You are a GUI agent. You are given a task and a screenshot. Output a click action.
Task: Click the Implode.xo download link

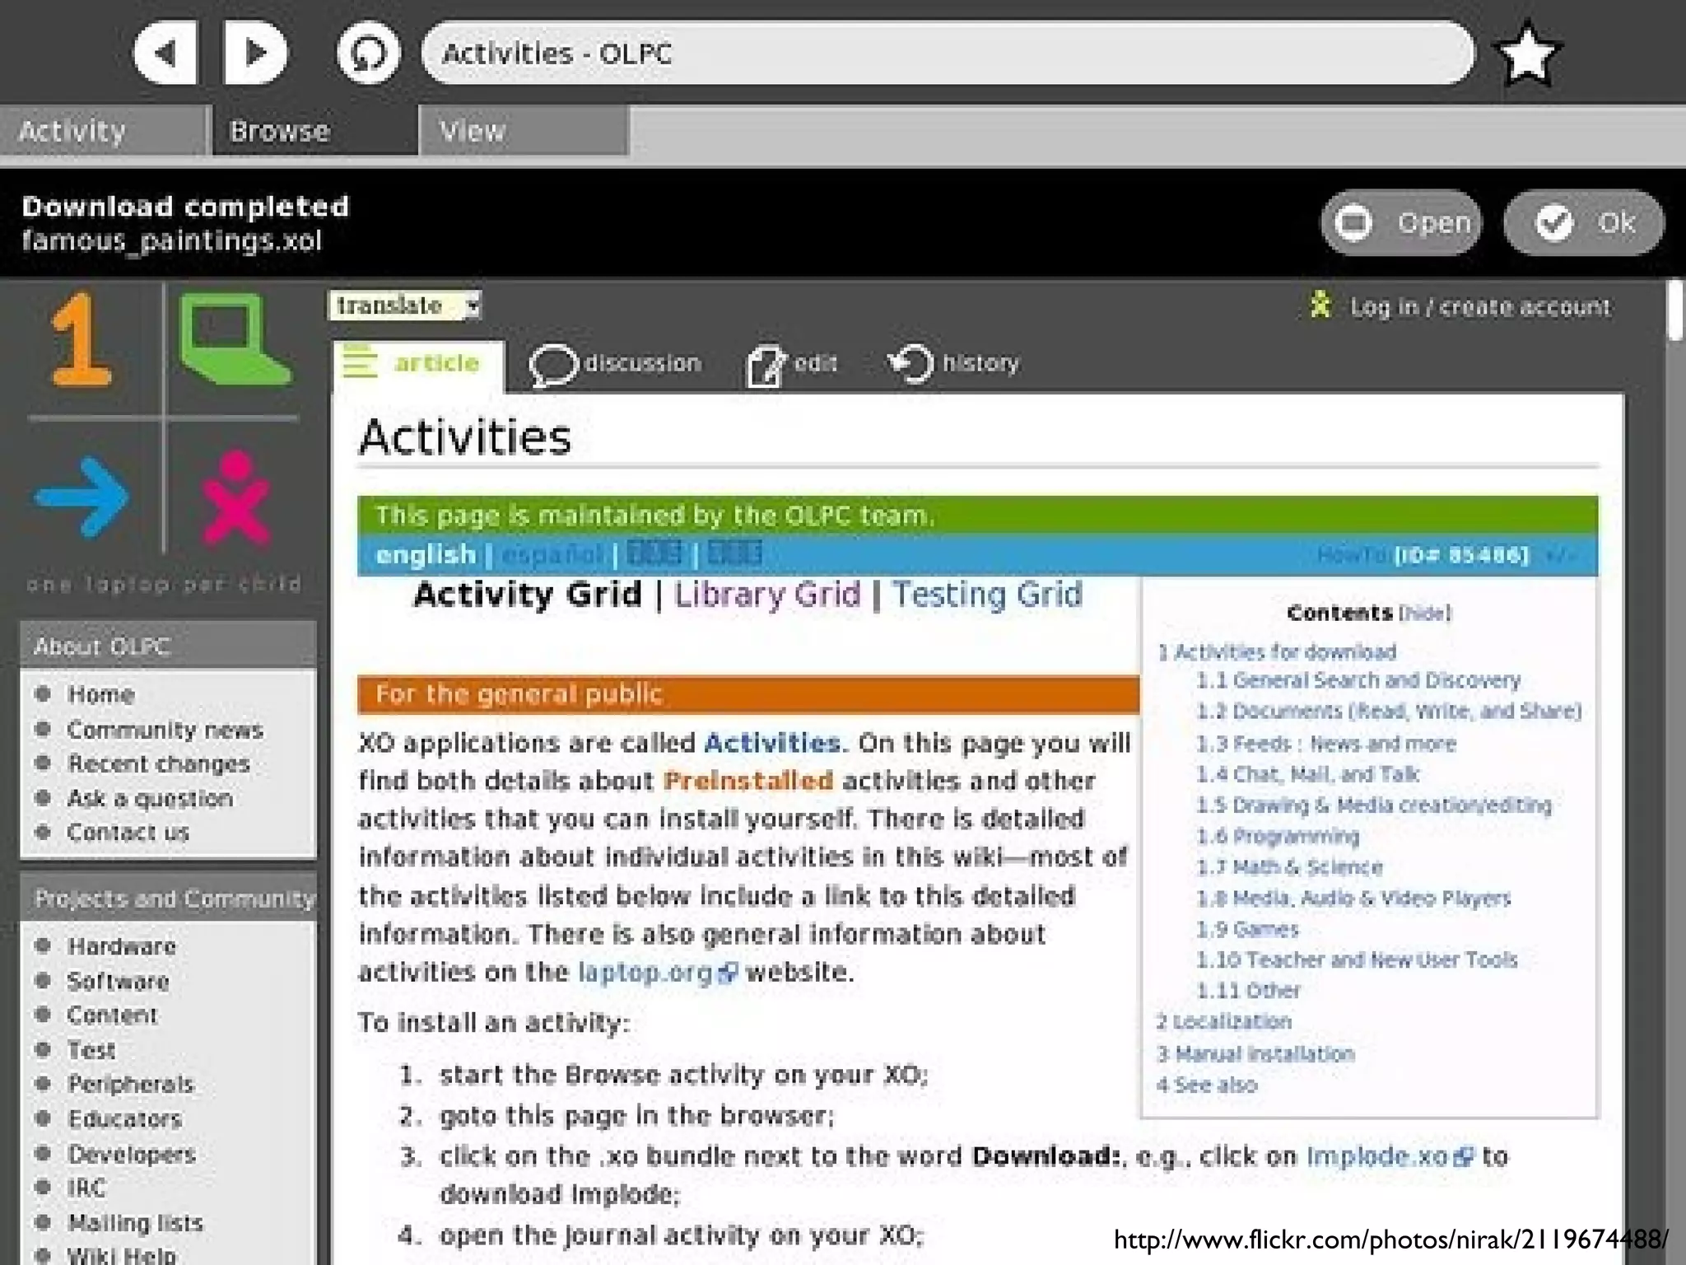(1390, 1156)
